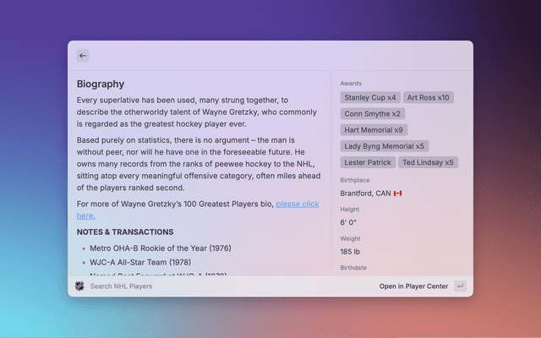Click the Lady Byng Memorial x5 tag

pyautogui.click(x=385, y=146)
